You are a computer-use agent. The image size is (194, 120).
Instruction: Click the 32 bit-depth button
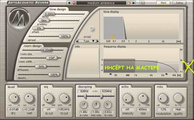point(142,3)
